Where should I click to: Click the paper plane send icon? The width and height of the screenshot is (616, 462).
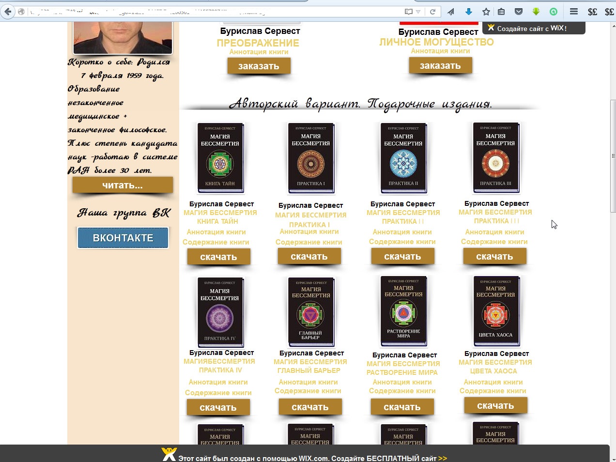point(451,12)
